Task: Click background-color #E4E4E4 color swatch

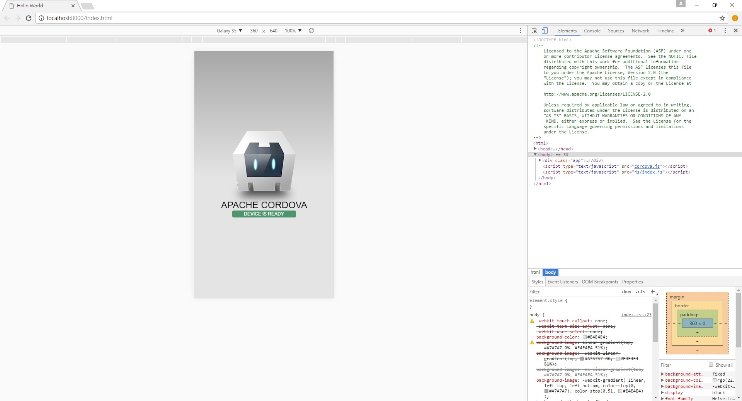Action: [x=585, y=337]
